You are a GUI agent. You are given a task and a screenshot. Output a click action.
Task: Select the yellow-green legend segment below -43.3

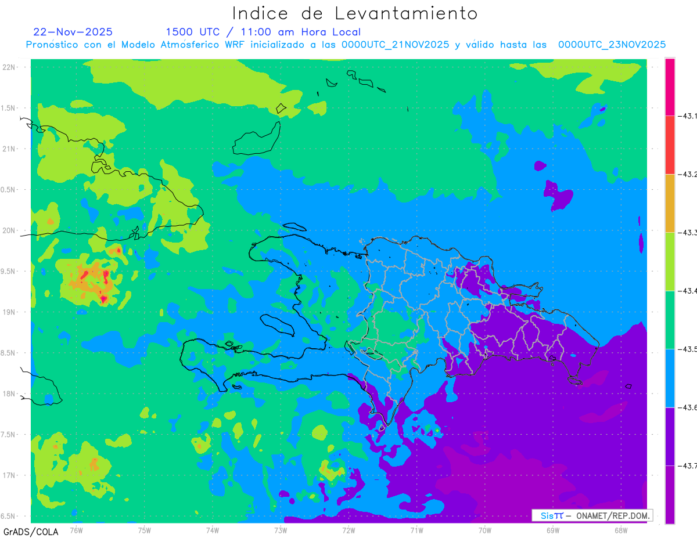click(x=670, y=262)
